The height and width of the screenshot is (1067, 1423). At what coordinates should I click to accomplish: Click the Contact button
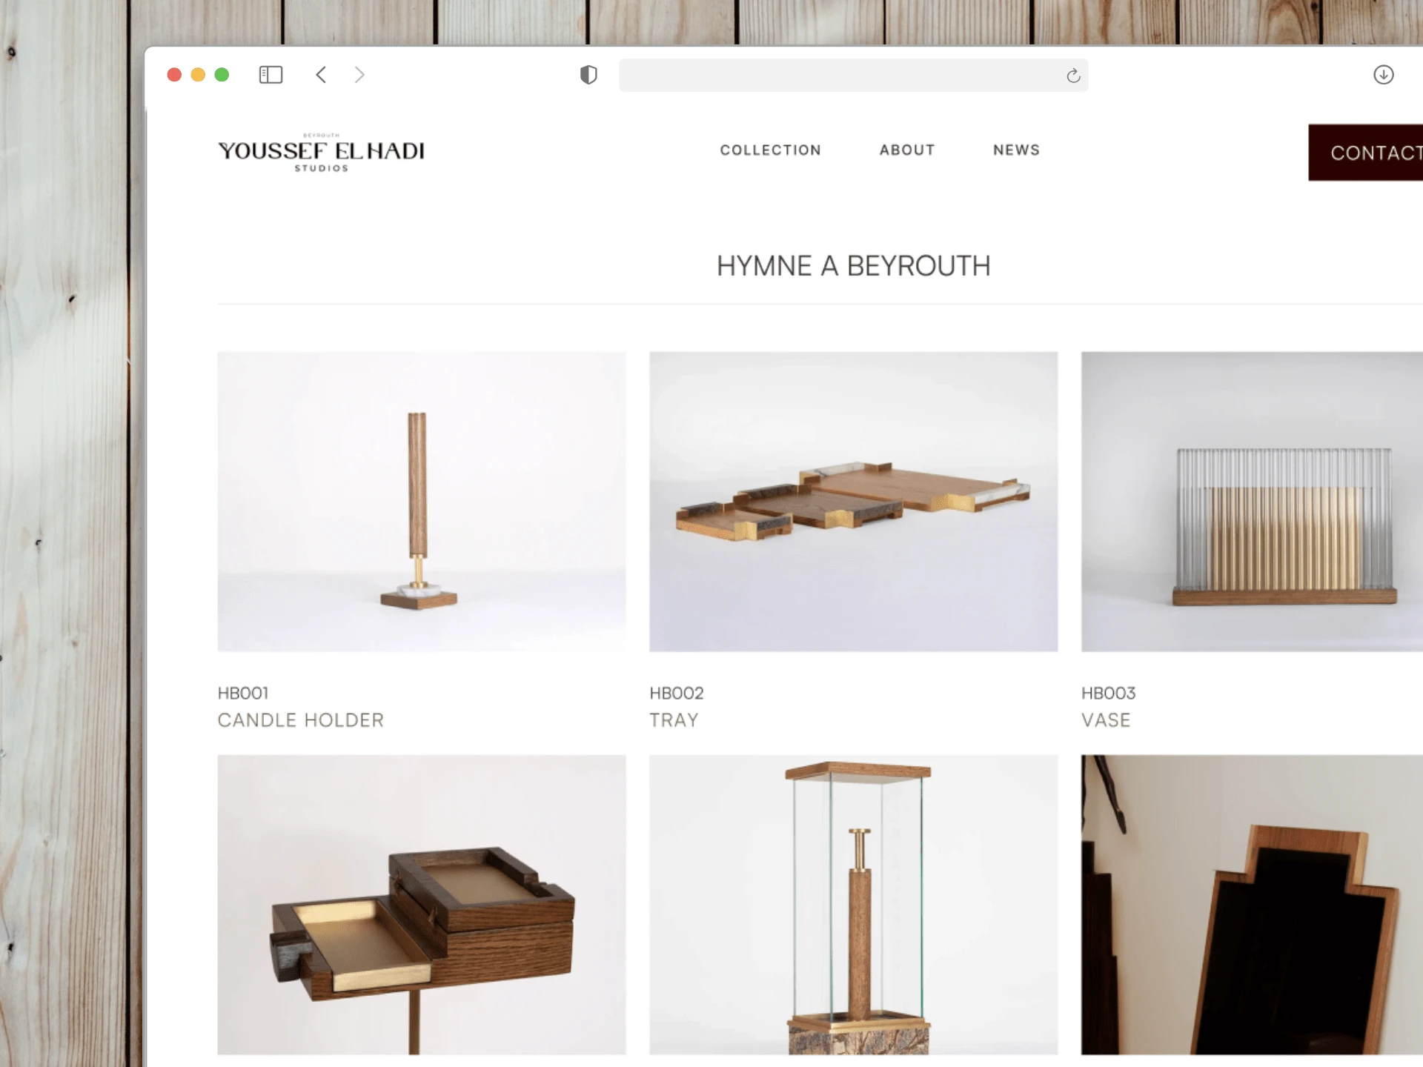pyautogui.click(x=1365, y=153)
